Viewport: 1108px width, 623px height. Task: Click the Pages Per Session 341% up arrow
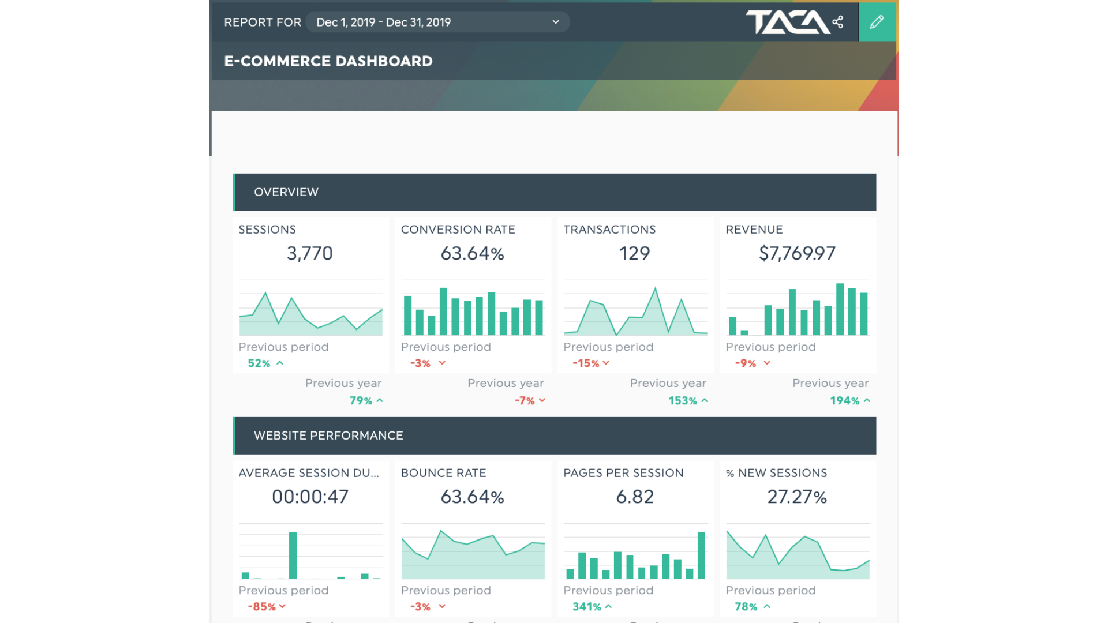click(608, 606)
